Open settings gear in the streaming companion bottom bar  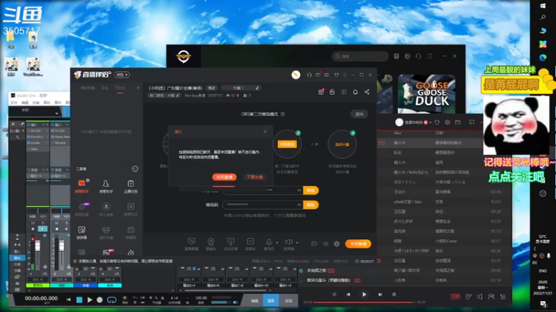click(337, 244)
